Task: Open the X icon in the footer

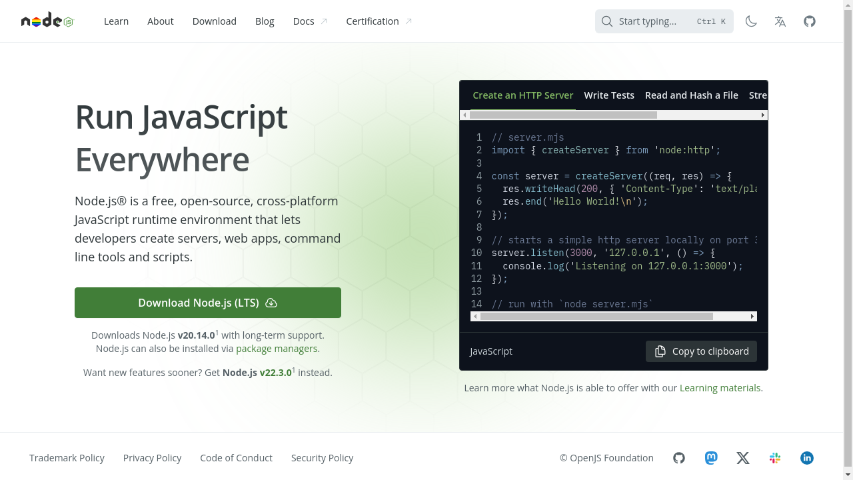Action: click(742, 458)
